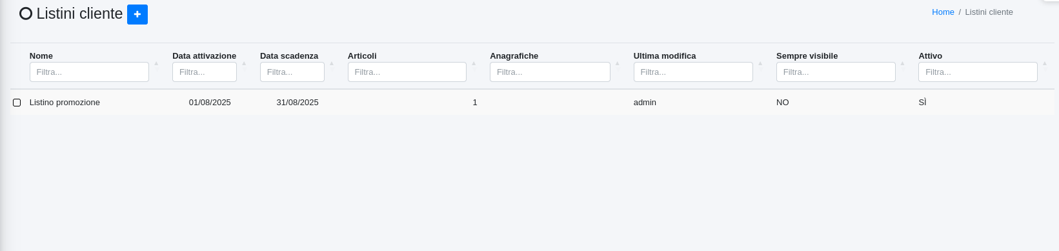Add a new Listini cliente entry
1059x251 pixels.
click(137, 14)
